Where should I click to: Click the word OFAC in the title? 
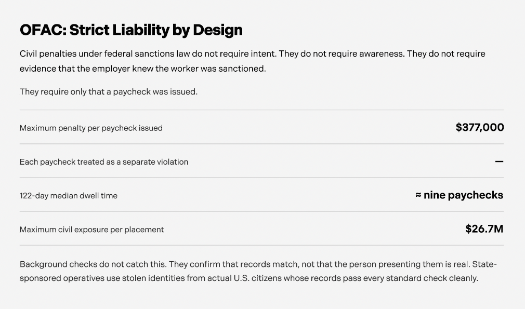43,30
